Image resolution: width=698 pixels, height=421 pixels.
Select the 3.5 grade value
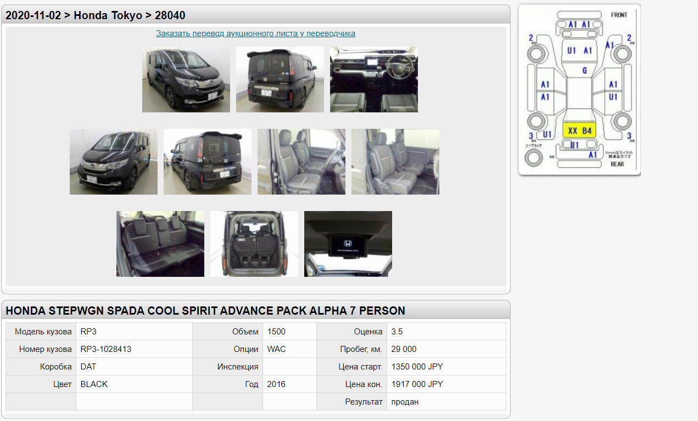(397, 332)
